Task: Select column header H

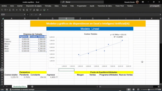Action: [x=109, y=18]
